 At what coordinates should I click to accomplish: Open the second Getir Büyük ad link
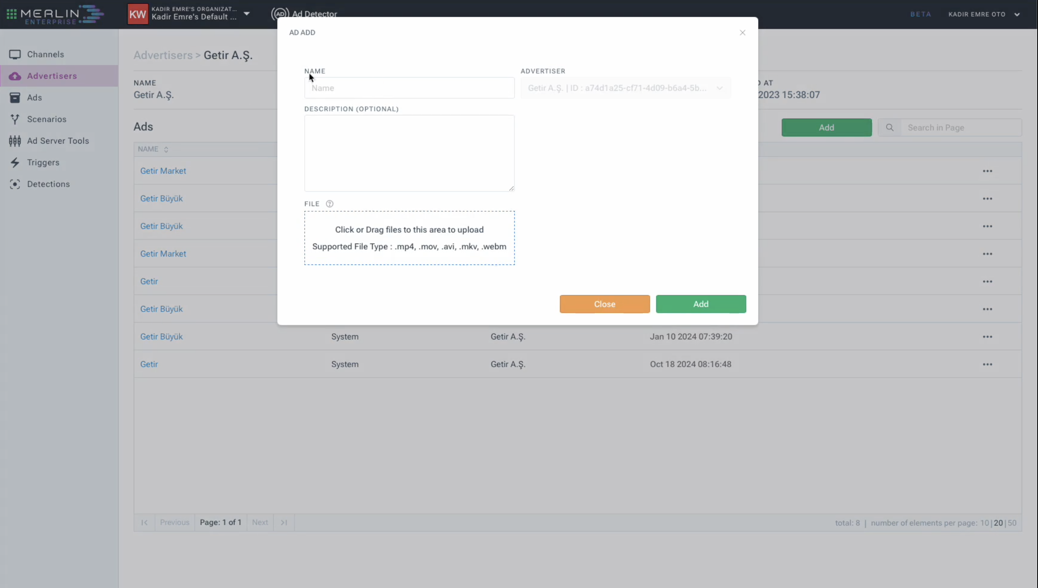pyautogui.click(x=161, y=226)
